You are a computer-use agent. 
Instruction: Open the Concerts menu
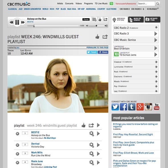(69, 3)
